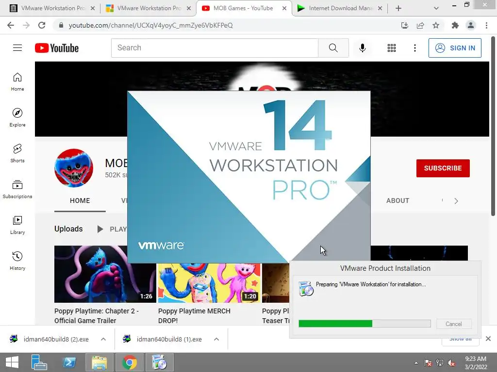Screen dimensions: 497x372
Task: Open a new browser tab
Action: coord(398,8)
